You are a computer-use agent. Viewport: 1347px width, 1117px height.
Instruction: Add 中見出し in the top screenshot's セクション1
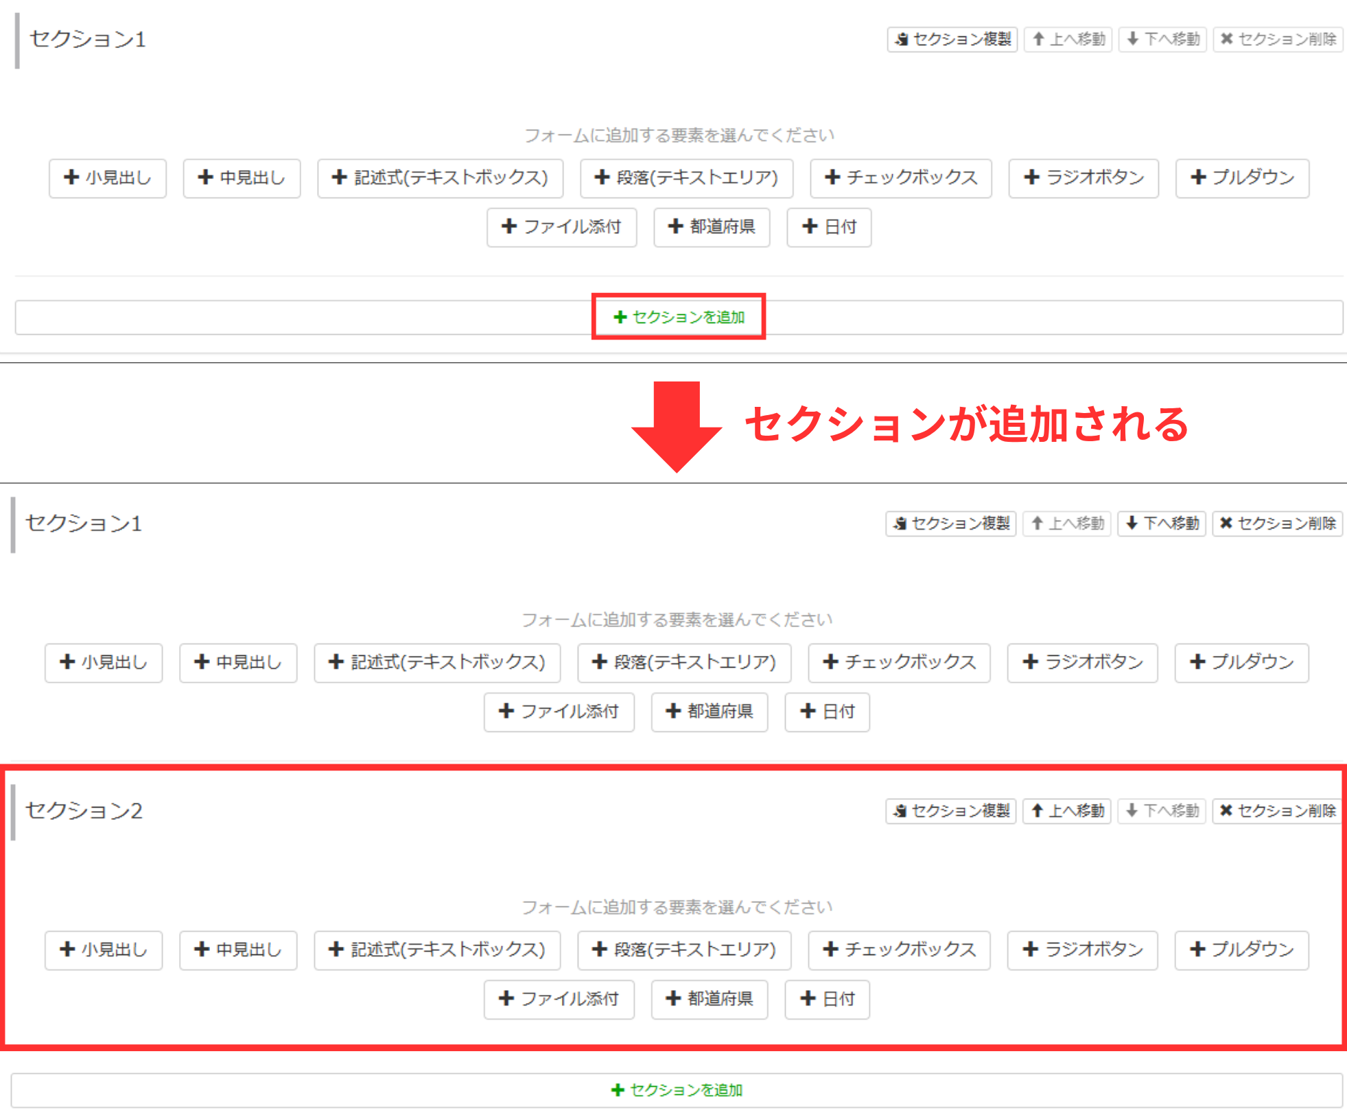pyautogui.click(x=242, y=178)
